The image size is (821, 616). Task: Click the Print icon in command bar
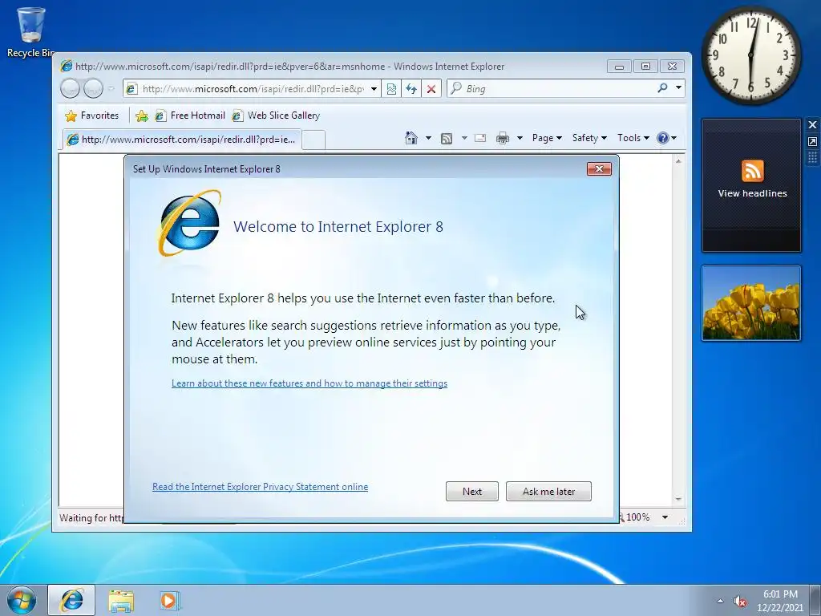tap(502, 138)
